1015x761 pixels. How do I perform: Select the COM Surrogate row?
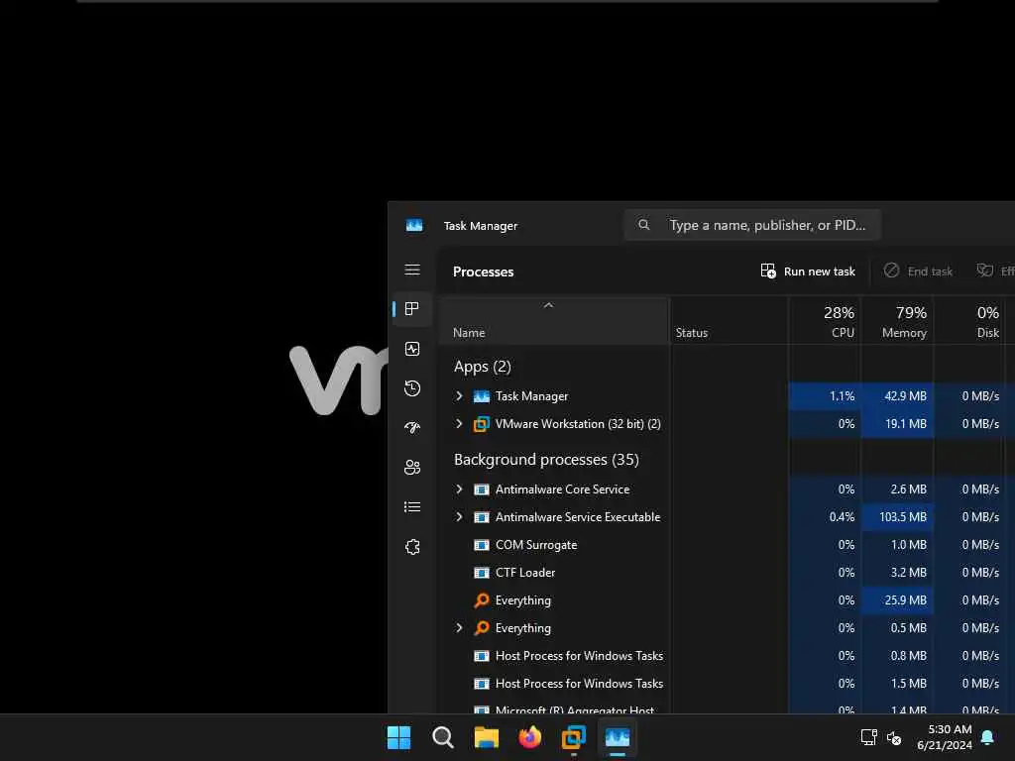(727, 545)
